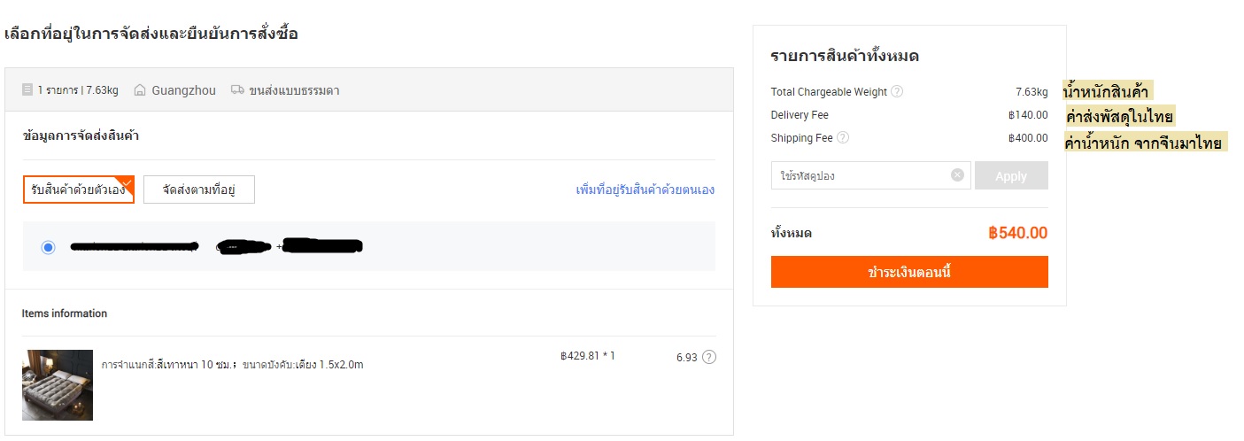Open the mattress product thumbnail
Screen dimensions: 1244x441
point(58,384)
